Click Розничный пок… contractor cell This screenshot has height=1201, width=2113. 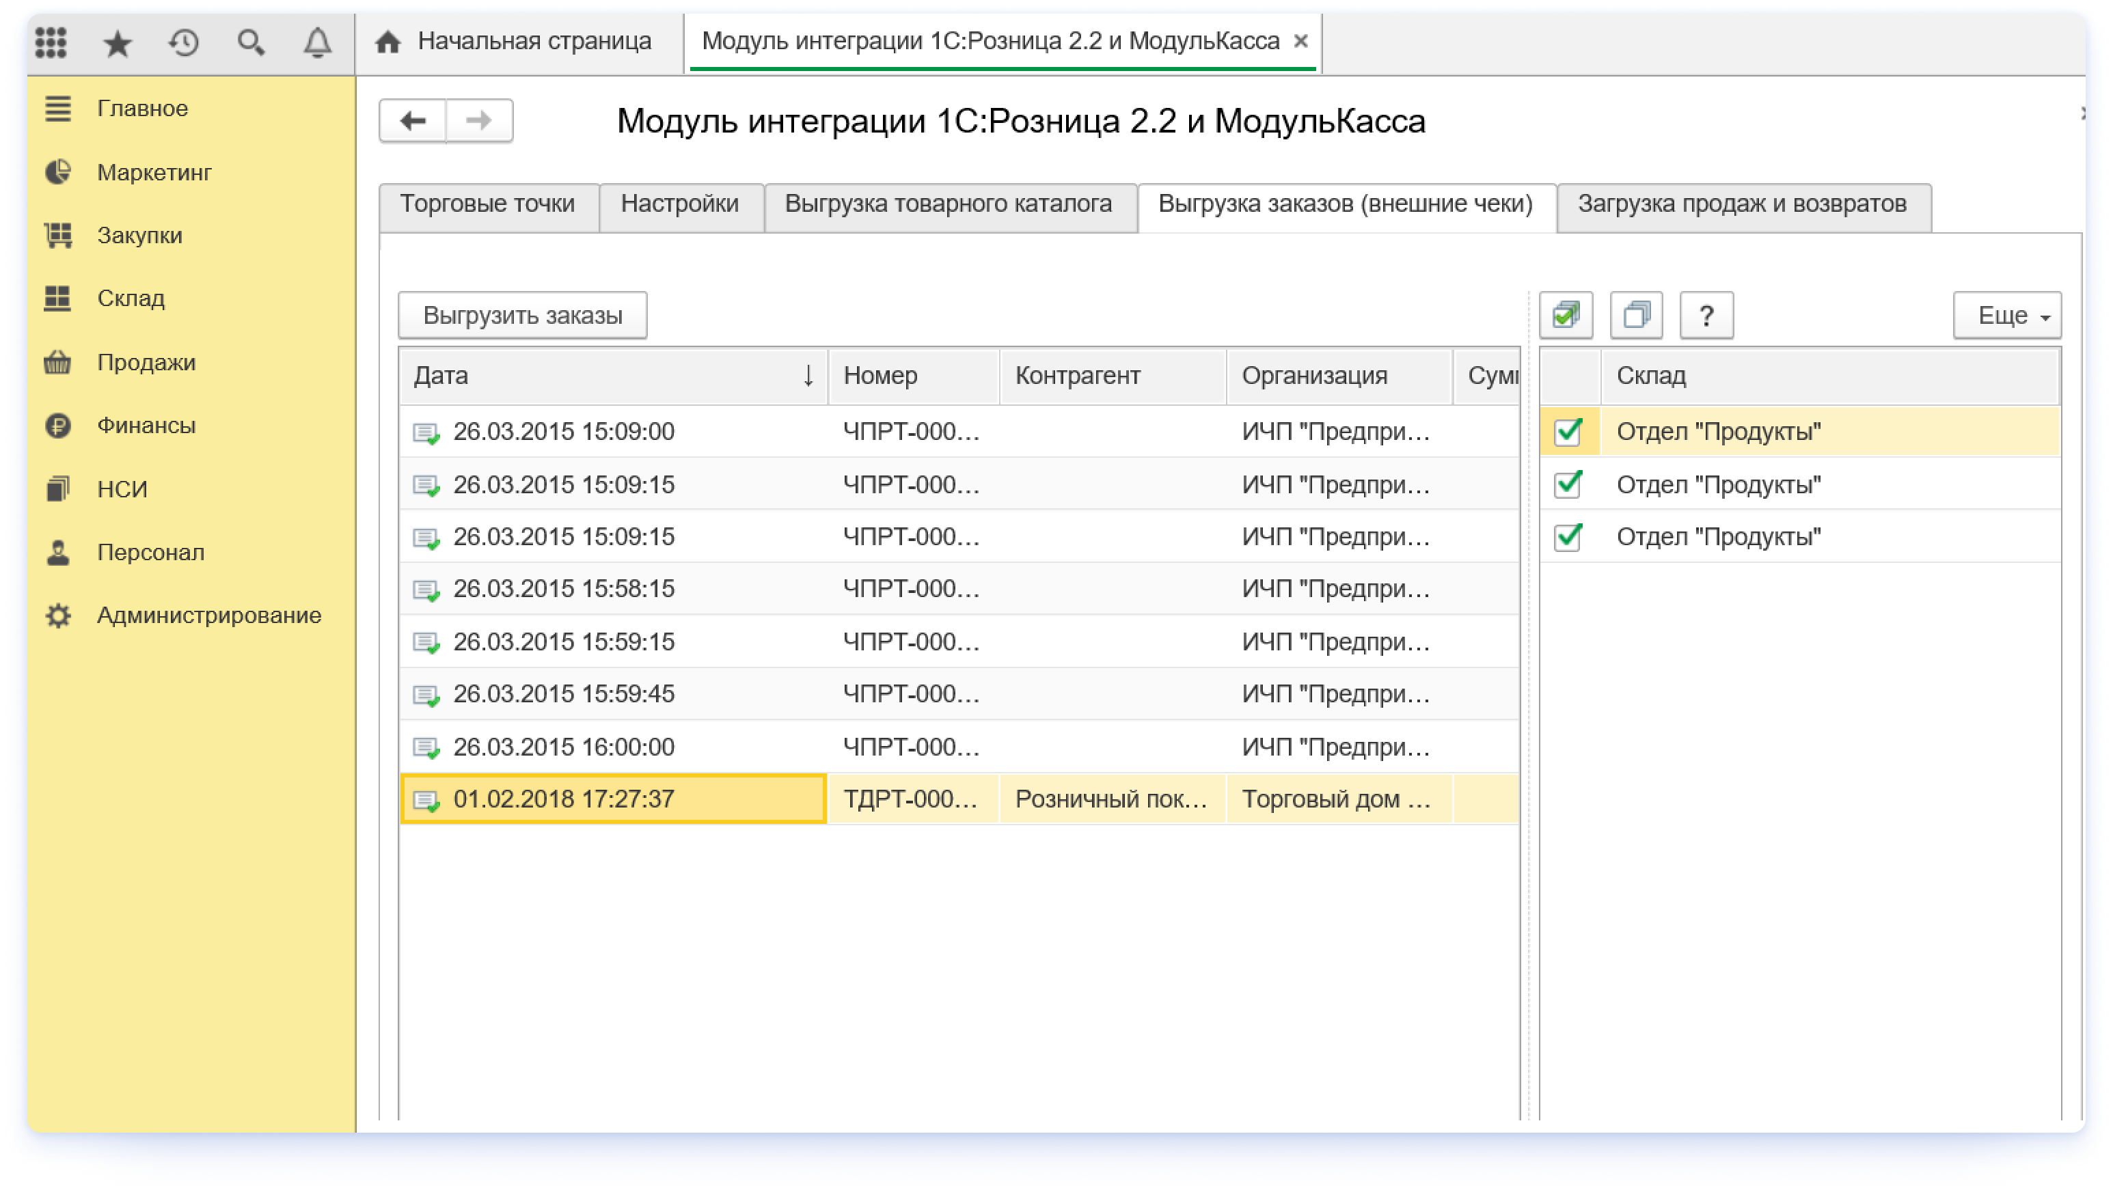pyautogui.click(x=1113, y=799)
